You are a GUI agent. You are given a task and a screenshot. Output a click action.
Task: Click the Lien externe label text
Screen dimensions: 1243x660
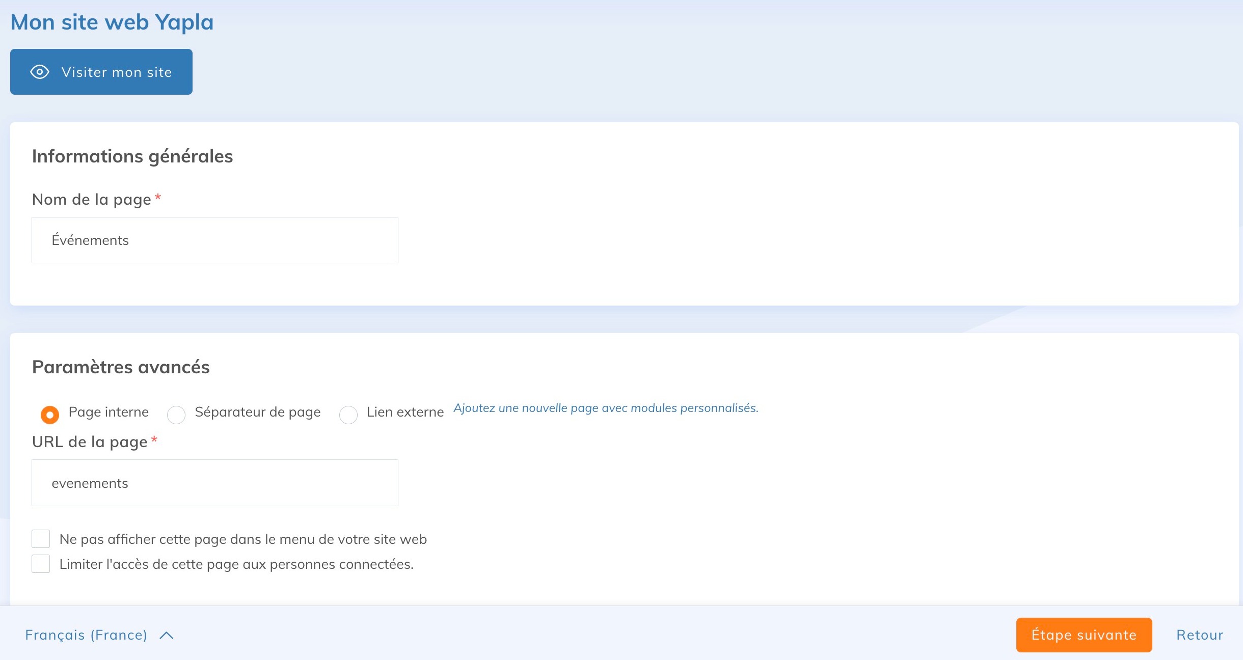click(x=405, y=412)
